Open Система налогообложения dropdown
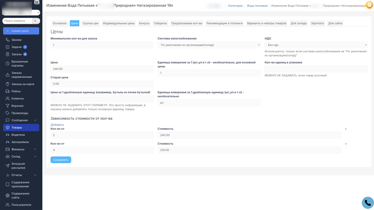Image resolution: width=374 pixels, height=210 pixels. pyautogui.click(x=209, y=45)
